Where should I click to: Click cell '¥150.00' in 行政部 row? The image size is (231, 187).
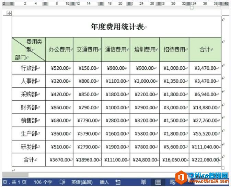tap(88, 68)
